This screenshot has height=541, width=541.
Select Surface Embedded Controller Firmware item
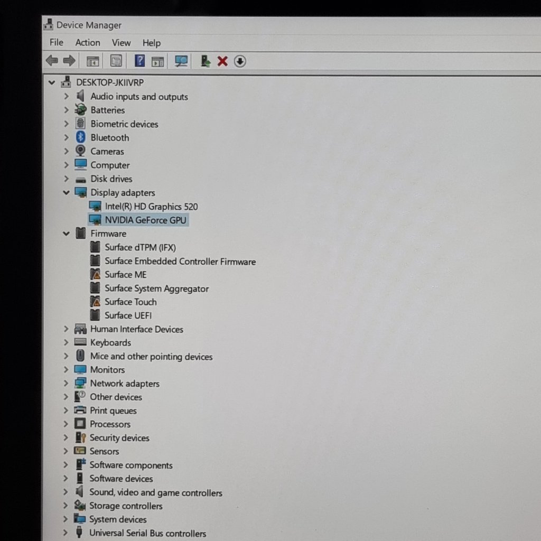pyautogui.click(x=180, y=261)
